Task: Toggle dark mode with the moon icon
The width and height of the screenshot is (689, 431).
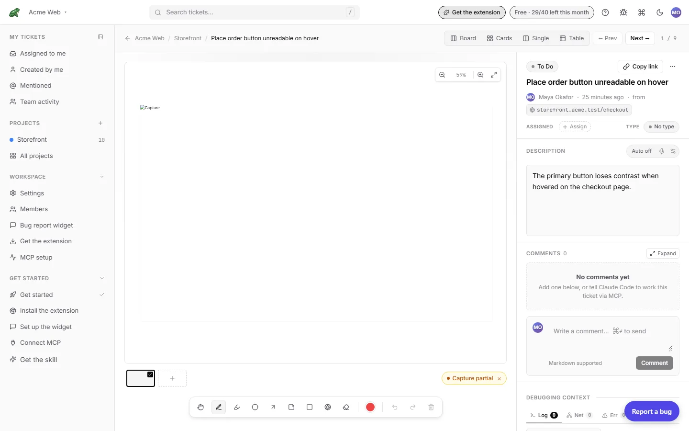Action: (x=660, y=12)
